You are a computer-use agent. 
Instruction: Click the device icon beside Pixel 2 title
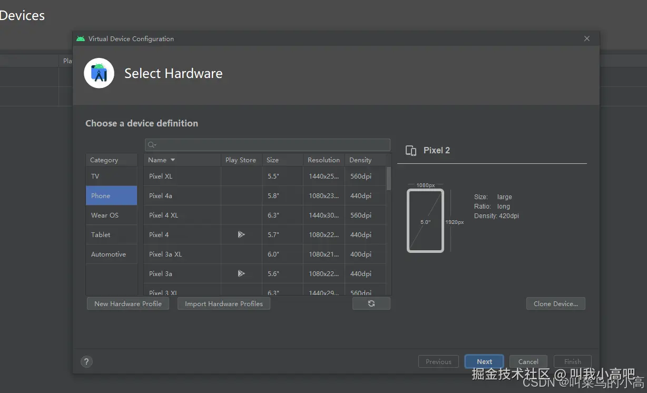[411, 151]
